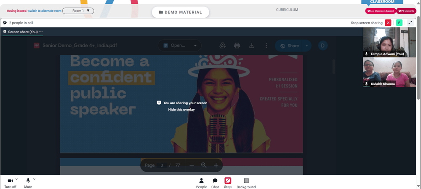Click the green P participant badge
This screenshot has height=189, width=421.
click(x=399, y=23)
